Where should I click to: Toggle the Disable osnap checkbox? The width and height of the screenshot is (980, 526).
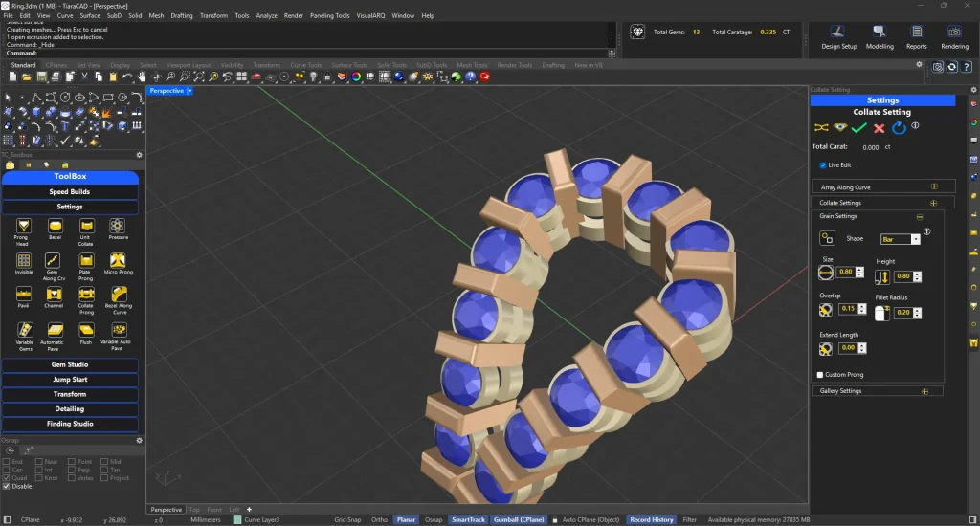tap(8, 486)
